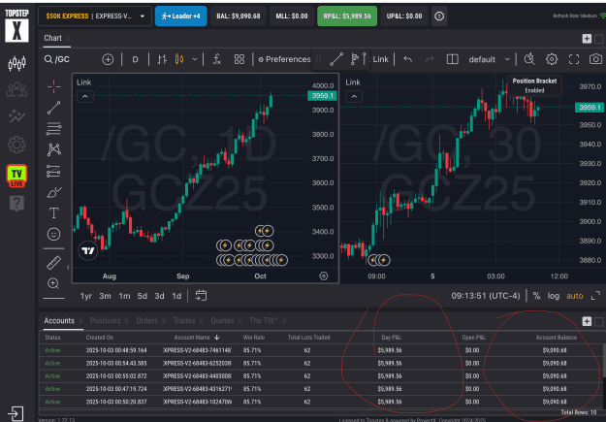Screen dimensions: 606x422
Task: Select the crosshair cursor tool
Action: [54, 86]
